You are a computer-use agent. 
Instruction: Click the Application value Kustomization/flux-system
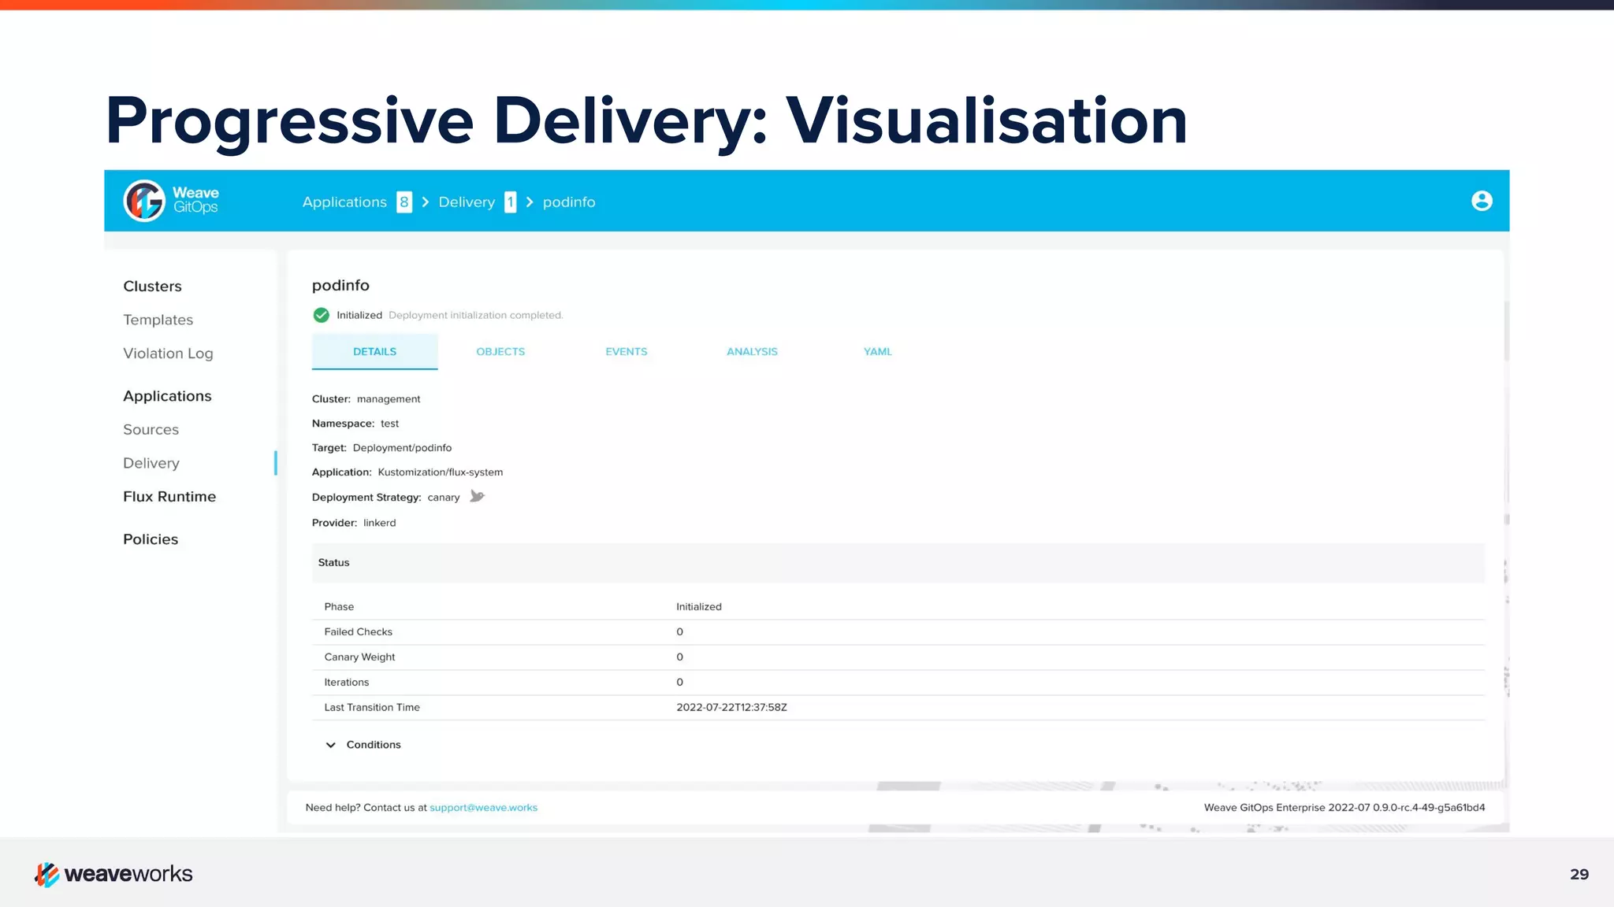point(440,472)
